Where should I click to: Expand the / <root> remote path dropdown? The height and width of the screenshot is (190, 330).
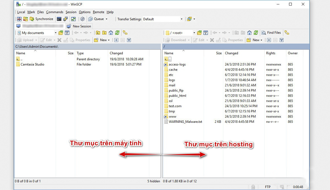click(194, 33)
